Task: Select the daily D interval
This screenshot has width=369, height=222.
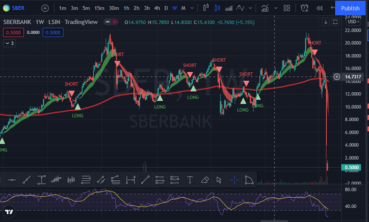Action: (166, 8)
